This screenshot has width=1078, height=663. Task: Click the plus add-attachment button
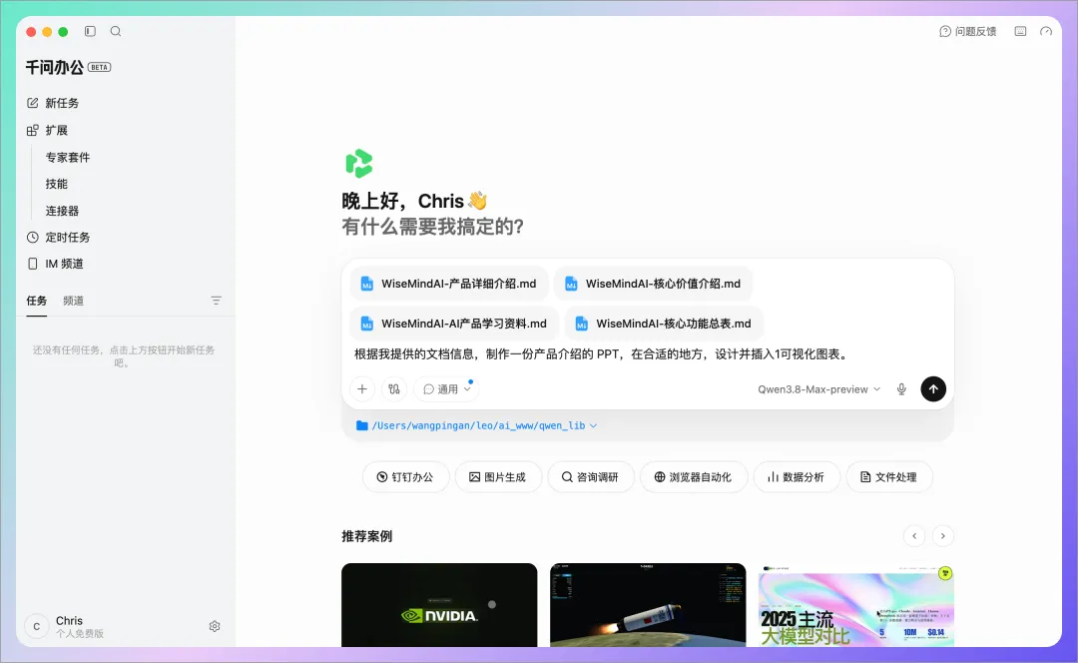tap(362, 388)
